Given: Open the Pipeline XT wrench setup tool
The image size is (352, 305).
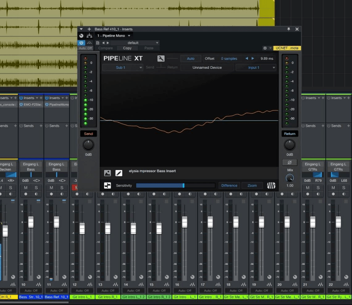Looking at the screenshot, I should [x=161, y=58].
